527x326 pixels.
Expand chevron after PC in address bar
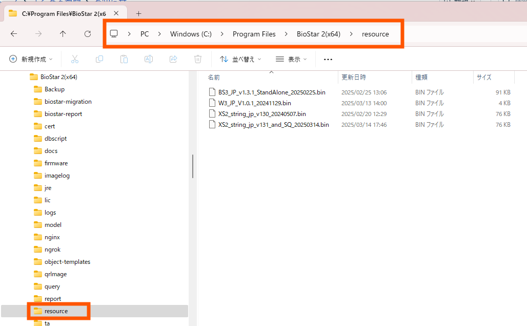[x=159, y=34]
